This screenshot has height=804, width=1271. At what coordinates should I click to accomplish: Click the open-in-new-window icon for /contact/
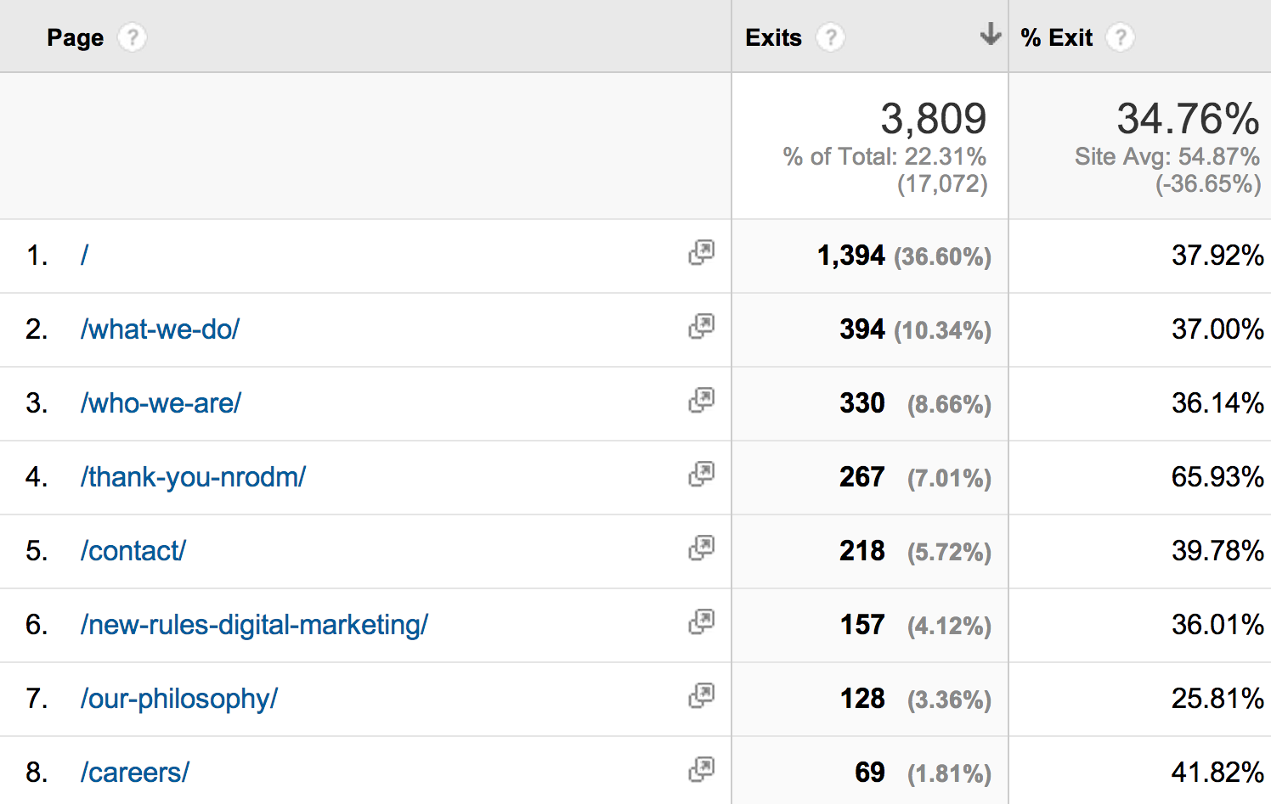[x=702, y=548]
